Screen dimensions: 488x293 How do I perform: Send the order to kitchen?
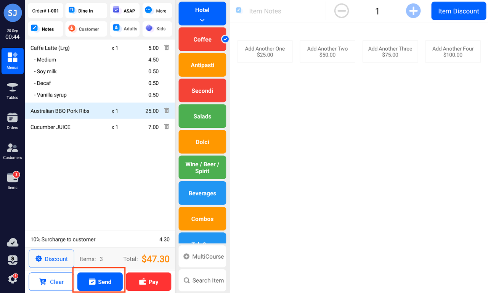point(100,282)
